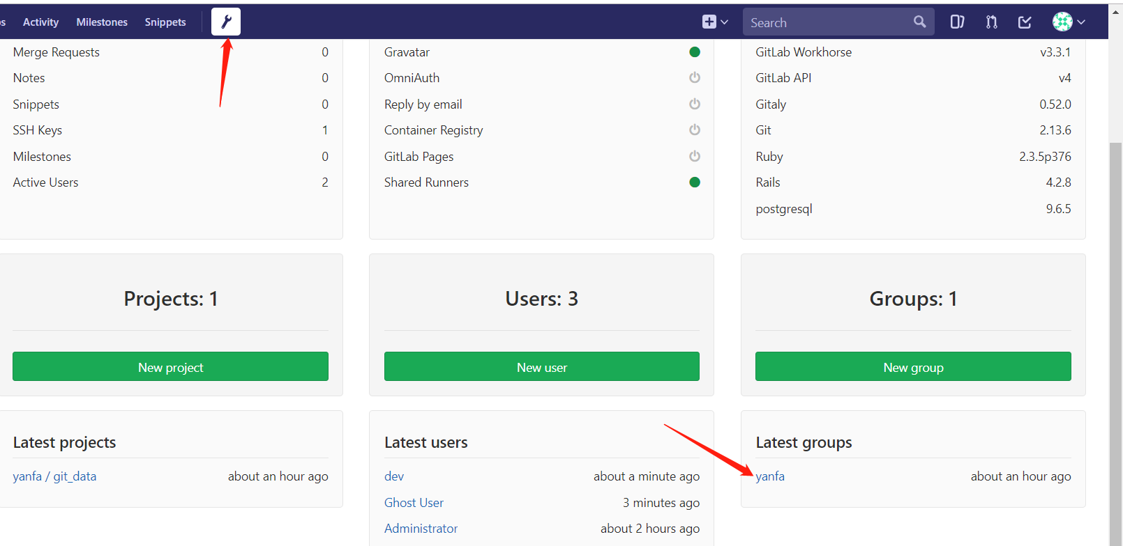
Task: Select the SSH Keys row label
Action: click(x=38, y=130)
